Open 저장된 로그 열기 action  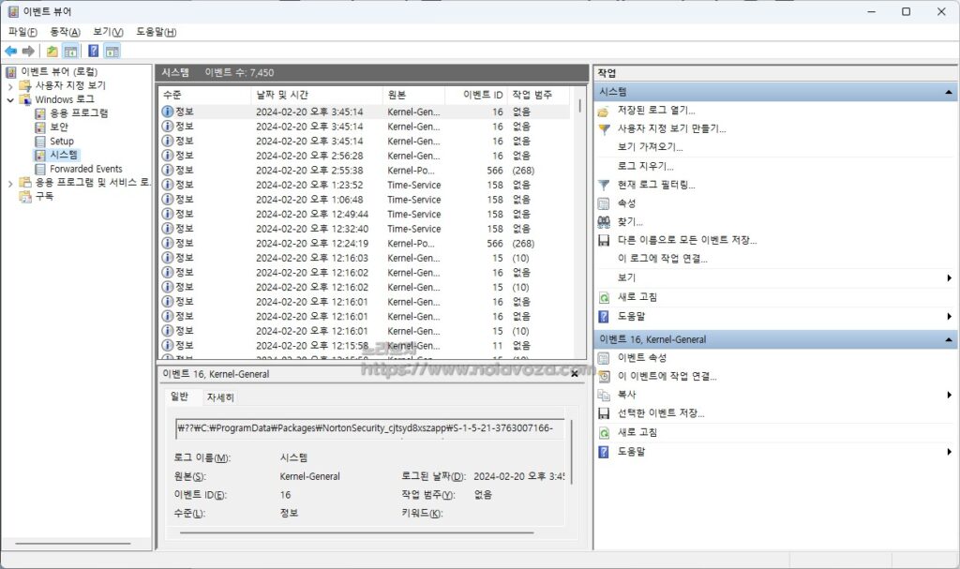pos(655,111)
